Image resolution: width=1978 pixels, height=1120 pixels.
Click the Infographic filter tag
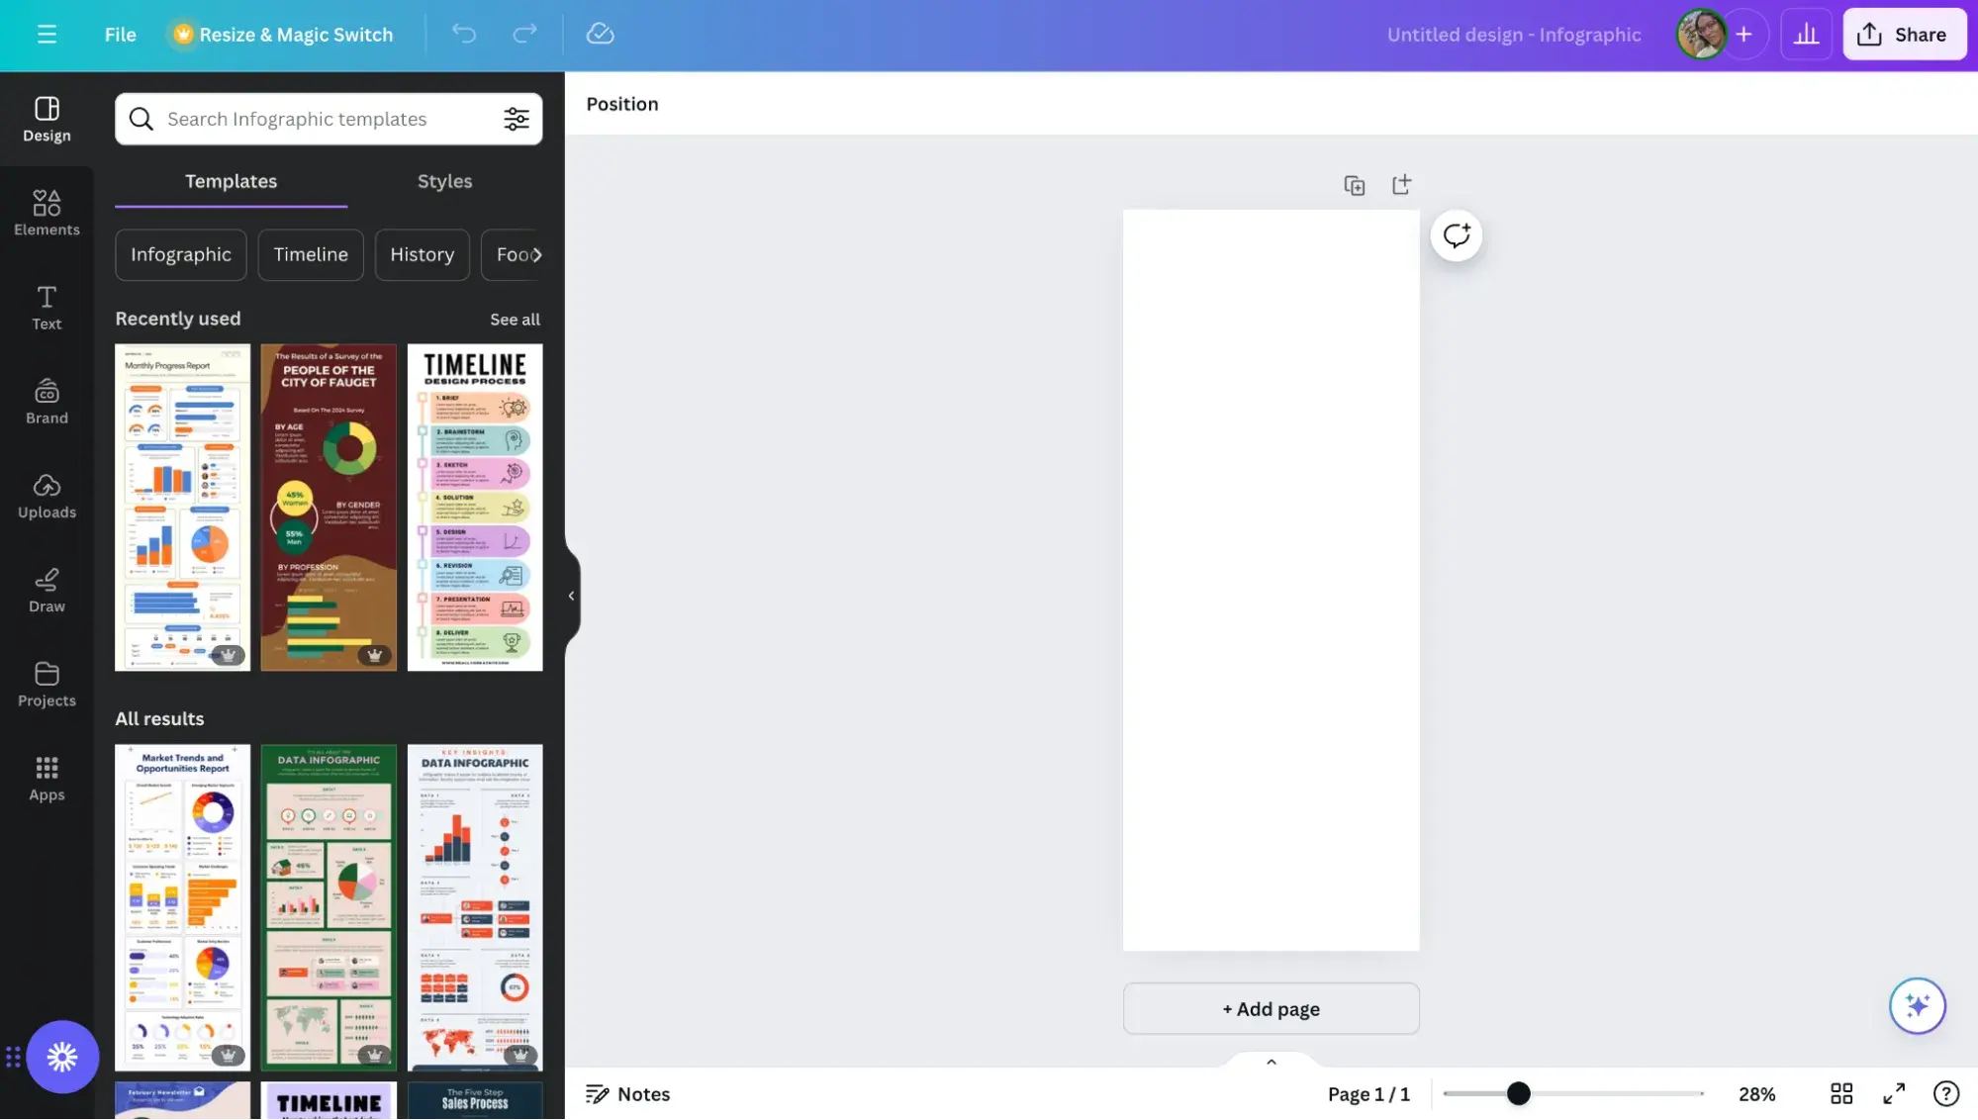pyautogui.click(x=181, y=254)
